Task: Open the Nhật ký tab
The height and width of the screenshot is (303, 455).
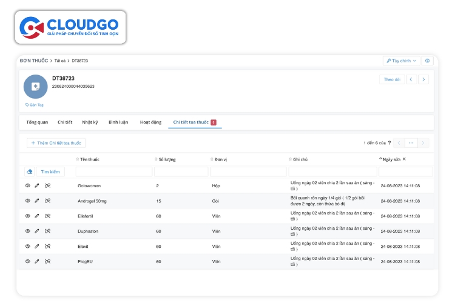Action: point(90,122)
